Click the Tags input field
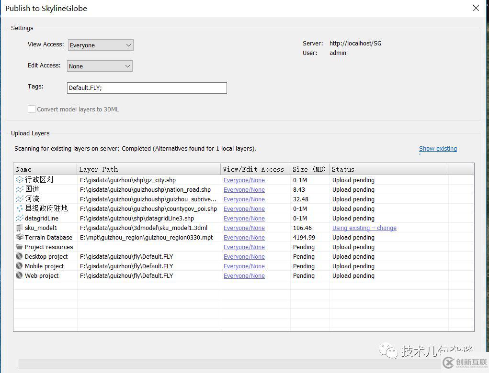Viewport: 489px width, 373px height. coord(147,88)
